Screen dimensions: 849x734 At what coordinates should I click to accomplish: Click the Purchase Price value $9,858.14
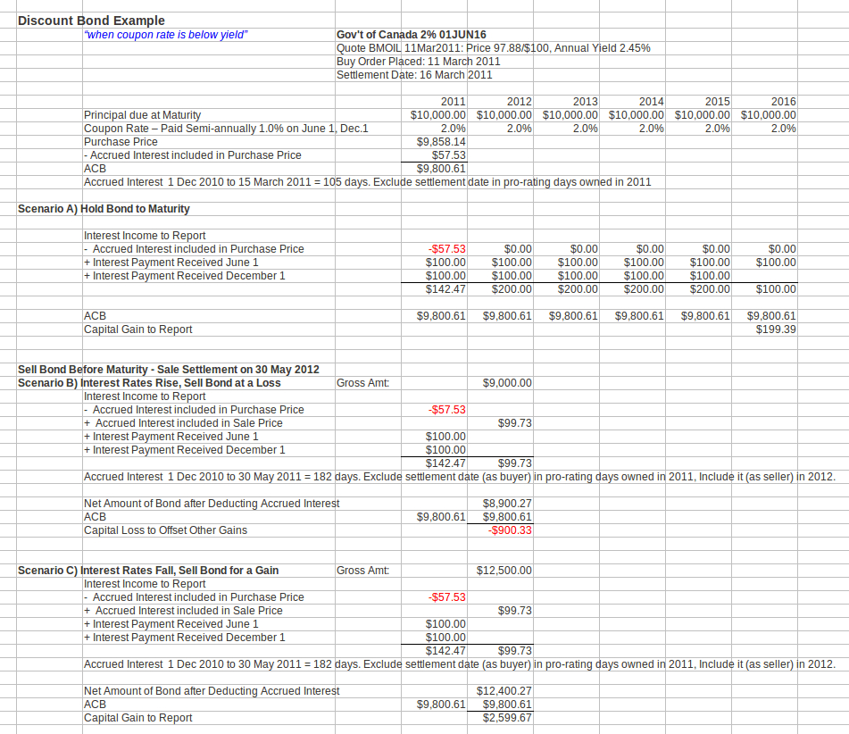tap(441, 142)
